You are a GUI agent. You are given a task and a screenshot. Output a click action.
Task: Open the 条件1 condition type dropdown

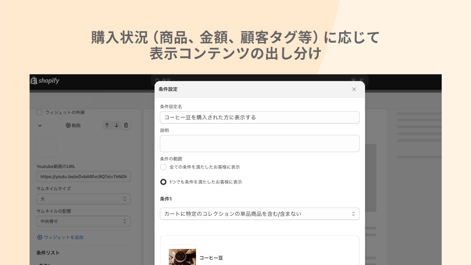point(259,214)
